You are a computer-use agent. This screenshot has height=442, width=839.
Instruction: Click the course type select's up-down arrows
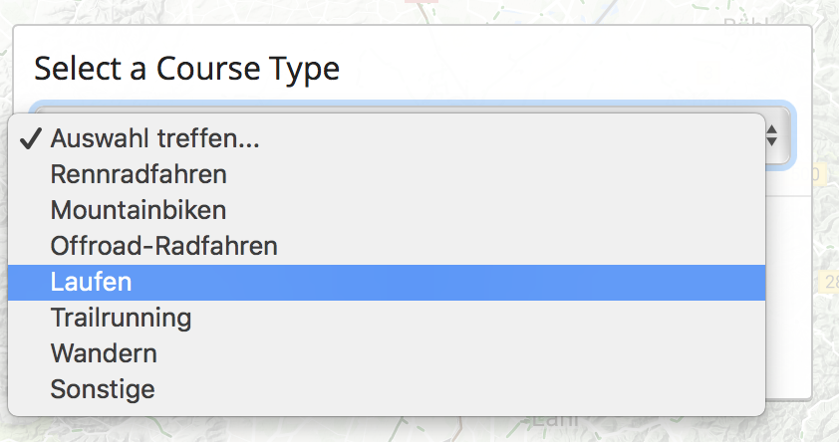click(773, 136)
